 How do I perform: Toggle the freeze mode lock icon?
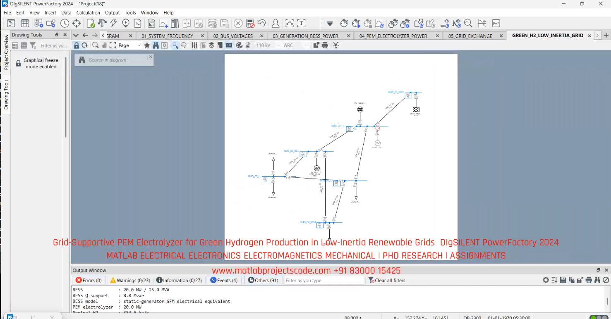point(77,45)
